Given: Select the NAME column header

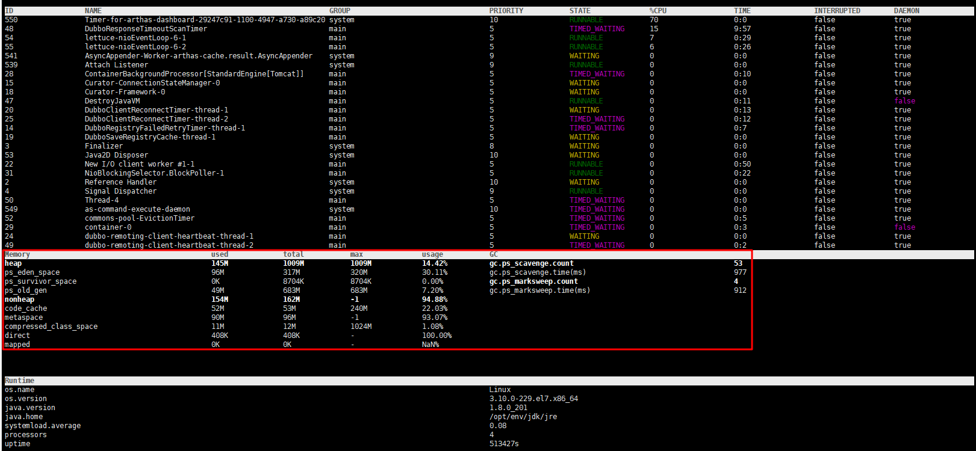Looking at the screenshot, I should 93,11.
